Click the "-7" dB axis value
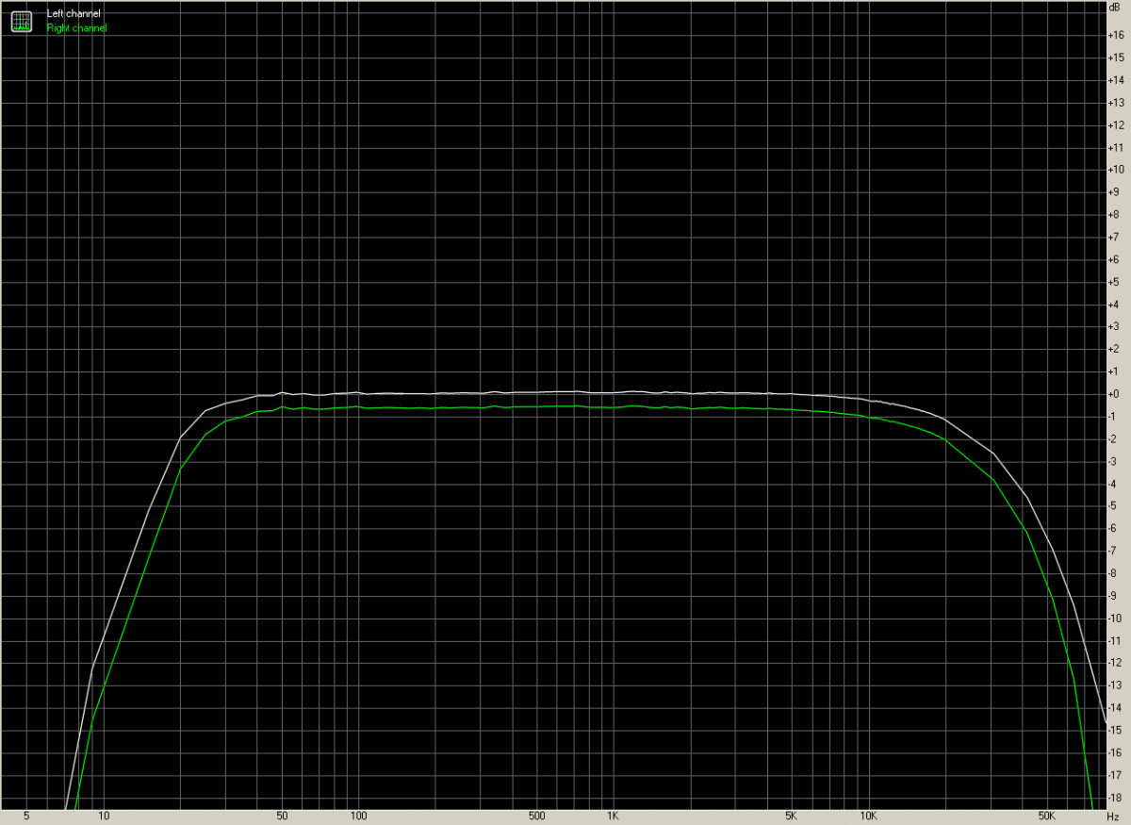The height and width of the screenshot is (825, 1131). point(1114,552)
